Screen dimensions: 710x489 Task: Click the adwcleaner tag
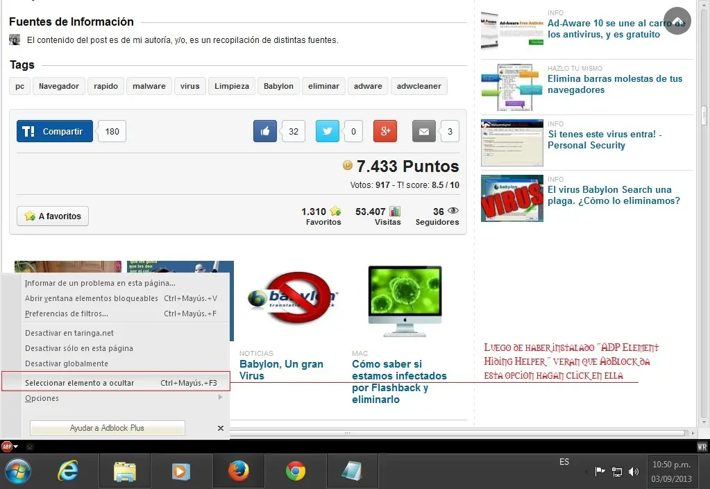click(419, 86)
